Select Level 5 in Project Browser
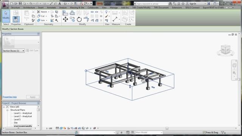This screenshot has width=242, height=136. (x=17, y=119)
